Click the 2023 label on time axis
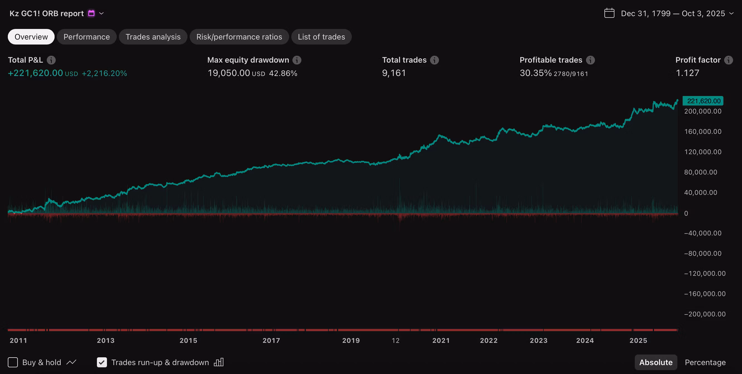 [x=539, y=341]
